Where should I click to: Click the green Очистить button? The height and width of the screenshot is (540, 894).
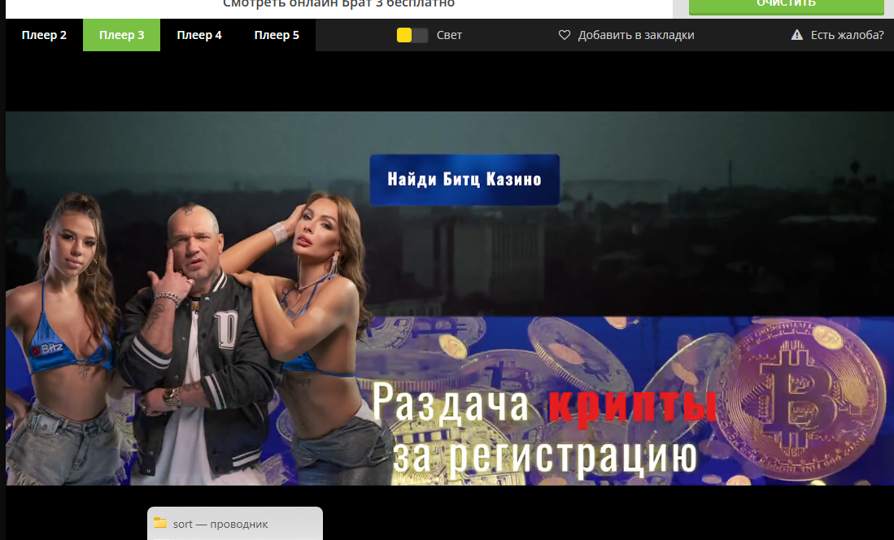point(787,6)
